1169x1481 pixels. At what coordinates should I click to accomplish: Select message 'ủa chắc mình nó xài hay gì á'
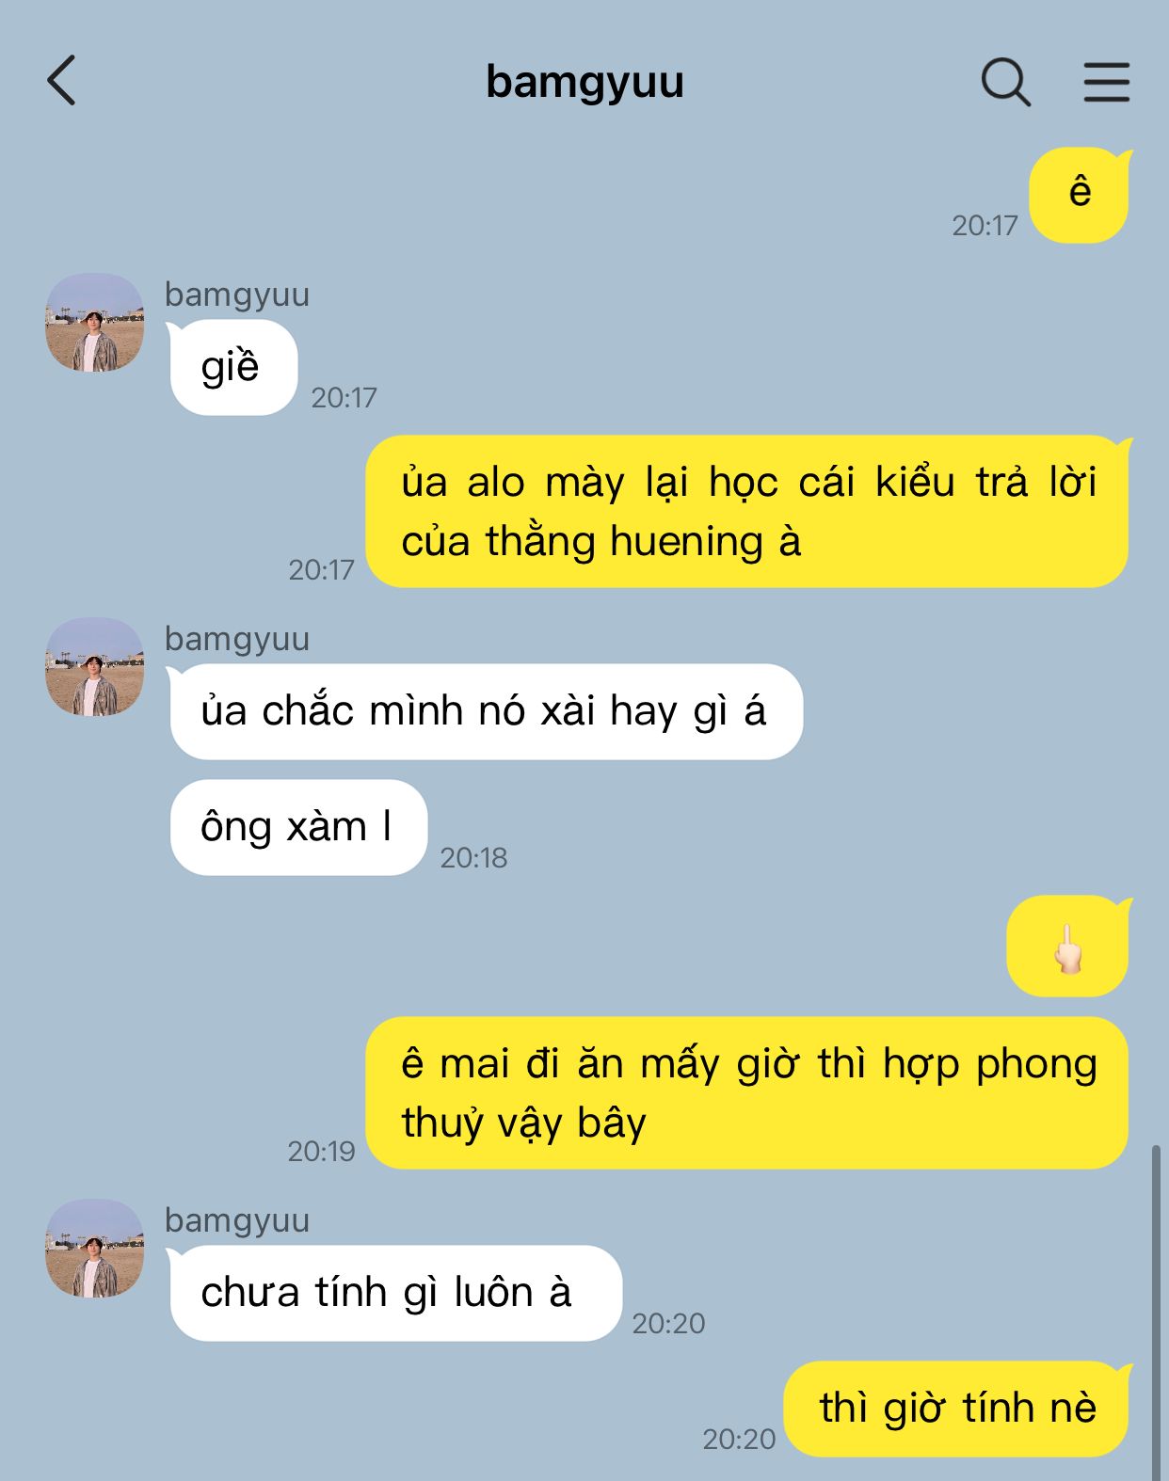pos(486,711)
